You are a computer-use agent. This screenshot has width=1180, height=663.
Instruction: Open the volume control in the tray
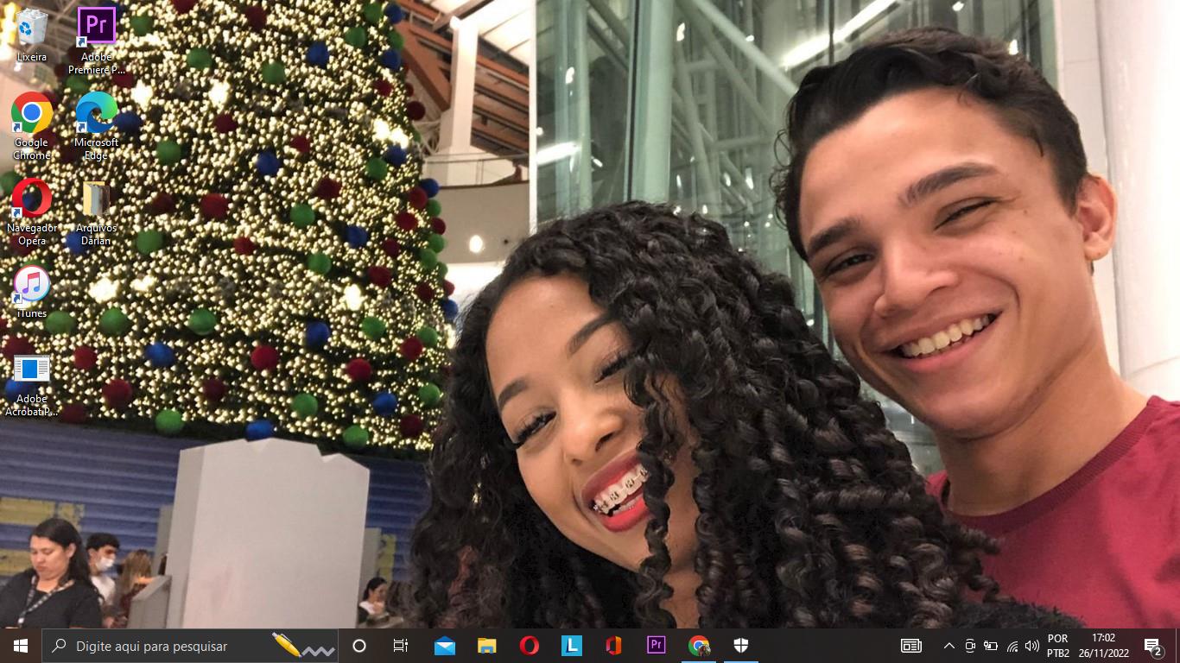tap(1031, 646)
